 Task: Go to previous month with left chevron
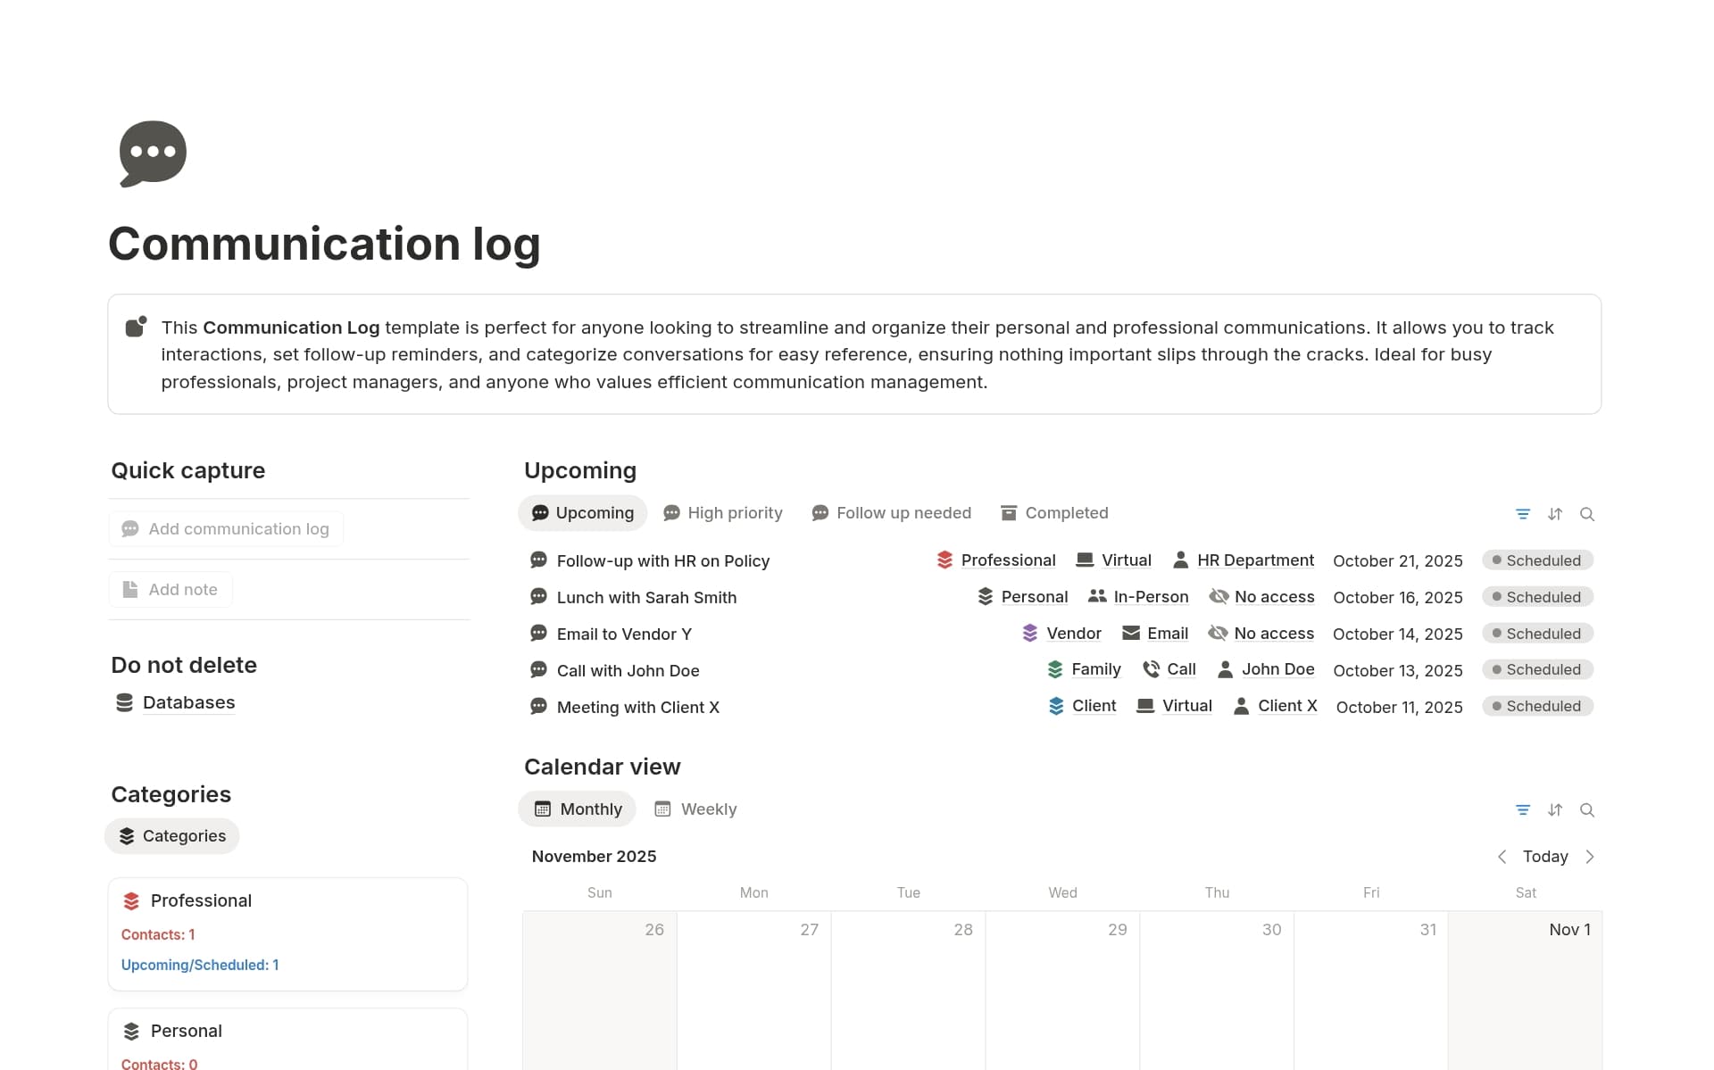[x=1502, y=857]
